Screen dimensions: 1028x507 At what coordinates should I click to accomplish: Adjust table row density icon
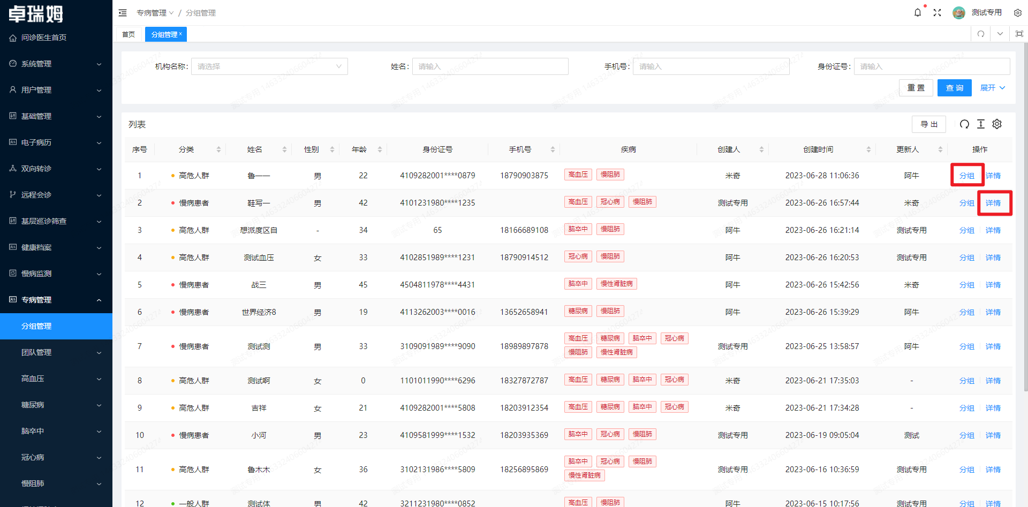pos(980,124)
